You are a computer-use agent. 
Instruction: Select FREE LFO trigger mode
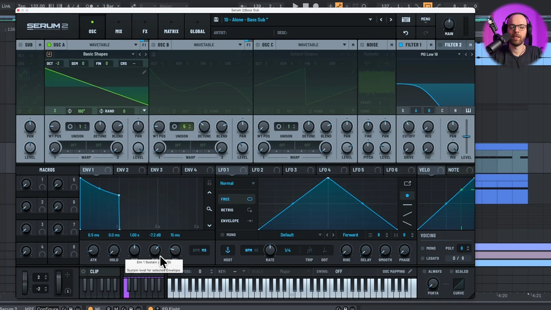coord(237,199)
